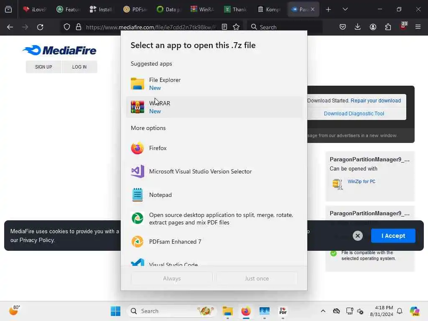Click the MediaFire logo

(59, 51)
